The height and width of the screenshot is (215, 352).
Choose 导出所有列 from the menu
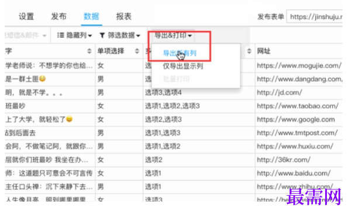click(180, 53)
